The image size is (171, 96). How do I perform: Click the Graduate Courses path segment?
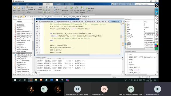[35, 17]
